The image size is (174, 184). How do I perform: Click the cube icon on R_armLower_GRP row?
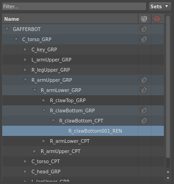point(143,90)
